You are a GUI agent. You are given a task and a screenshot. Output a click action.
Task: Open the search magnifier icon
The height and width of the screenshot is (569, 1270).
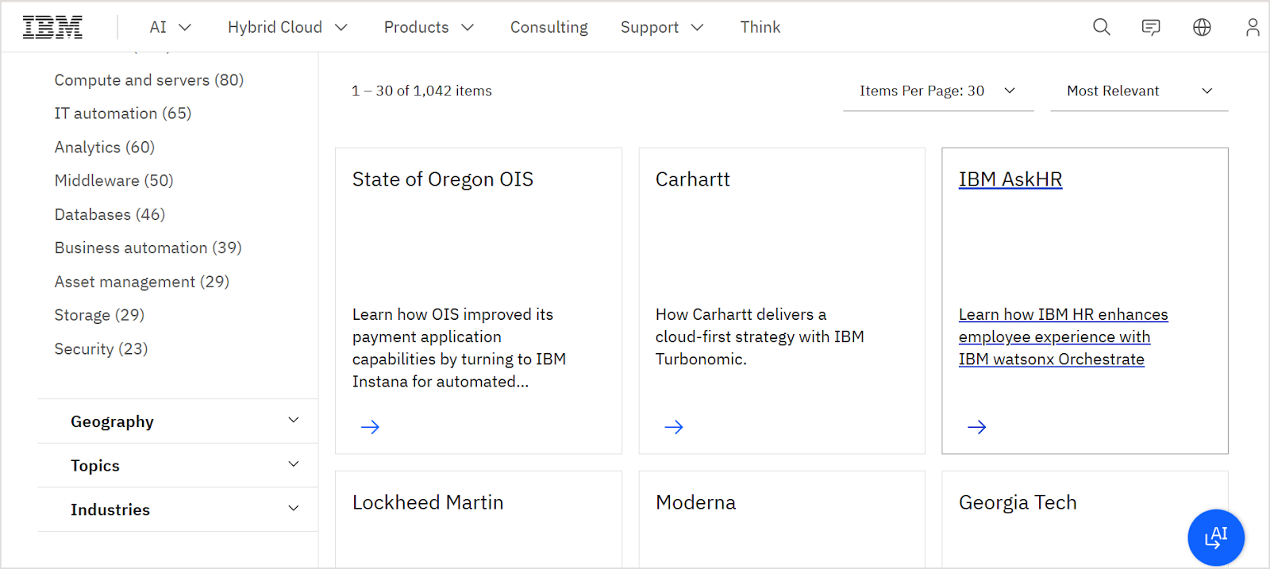tap(1101, 27)
